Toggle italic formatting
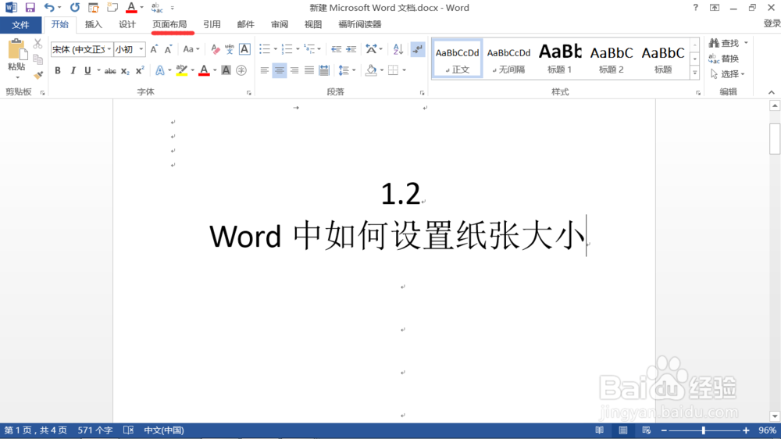This screenshot has height=439, width=781. pos(73,71)
